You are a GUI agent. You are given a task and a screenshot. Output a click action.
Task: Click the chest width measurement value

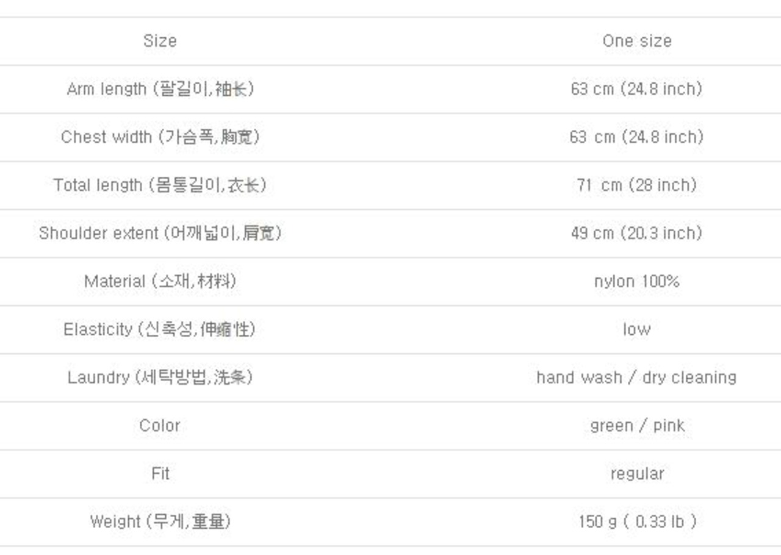636,137
